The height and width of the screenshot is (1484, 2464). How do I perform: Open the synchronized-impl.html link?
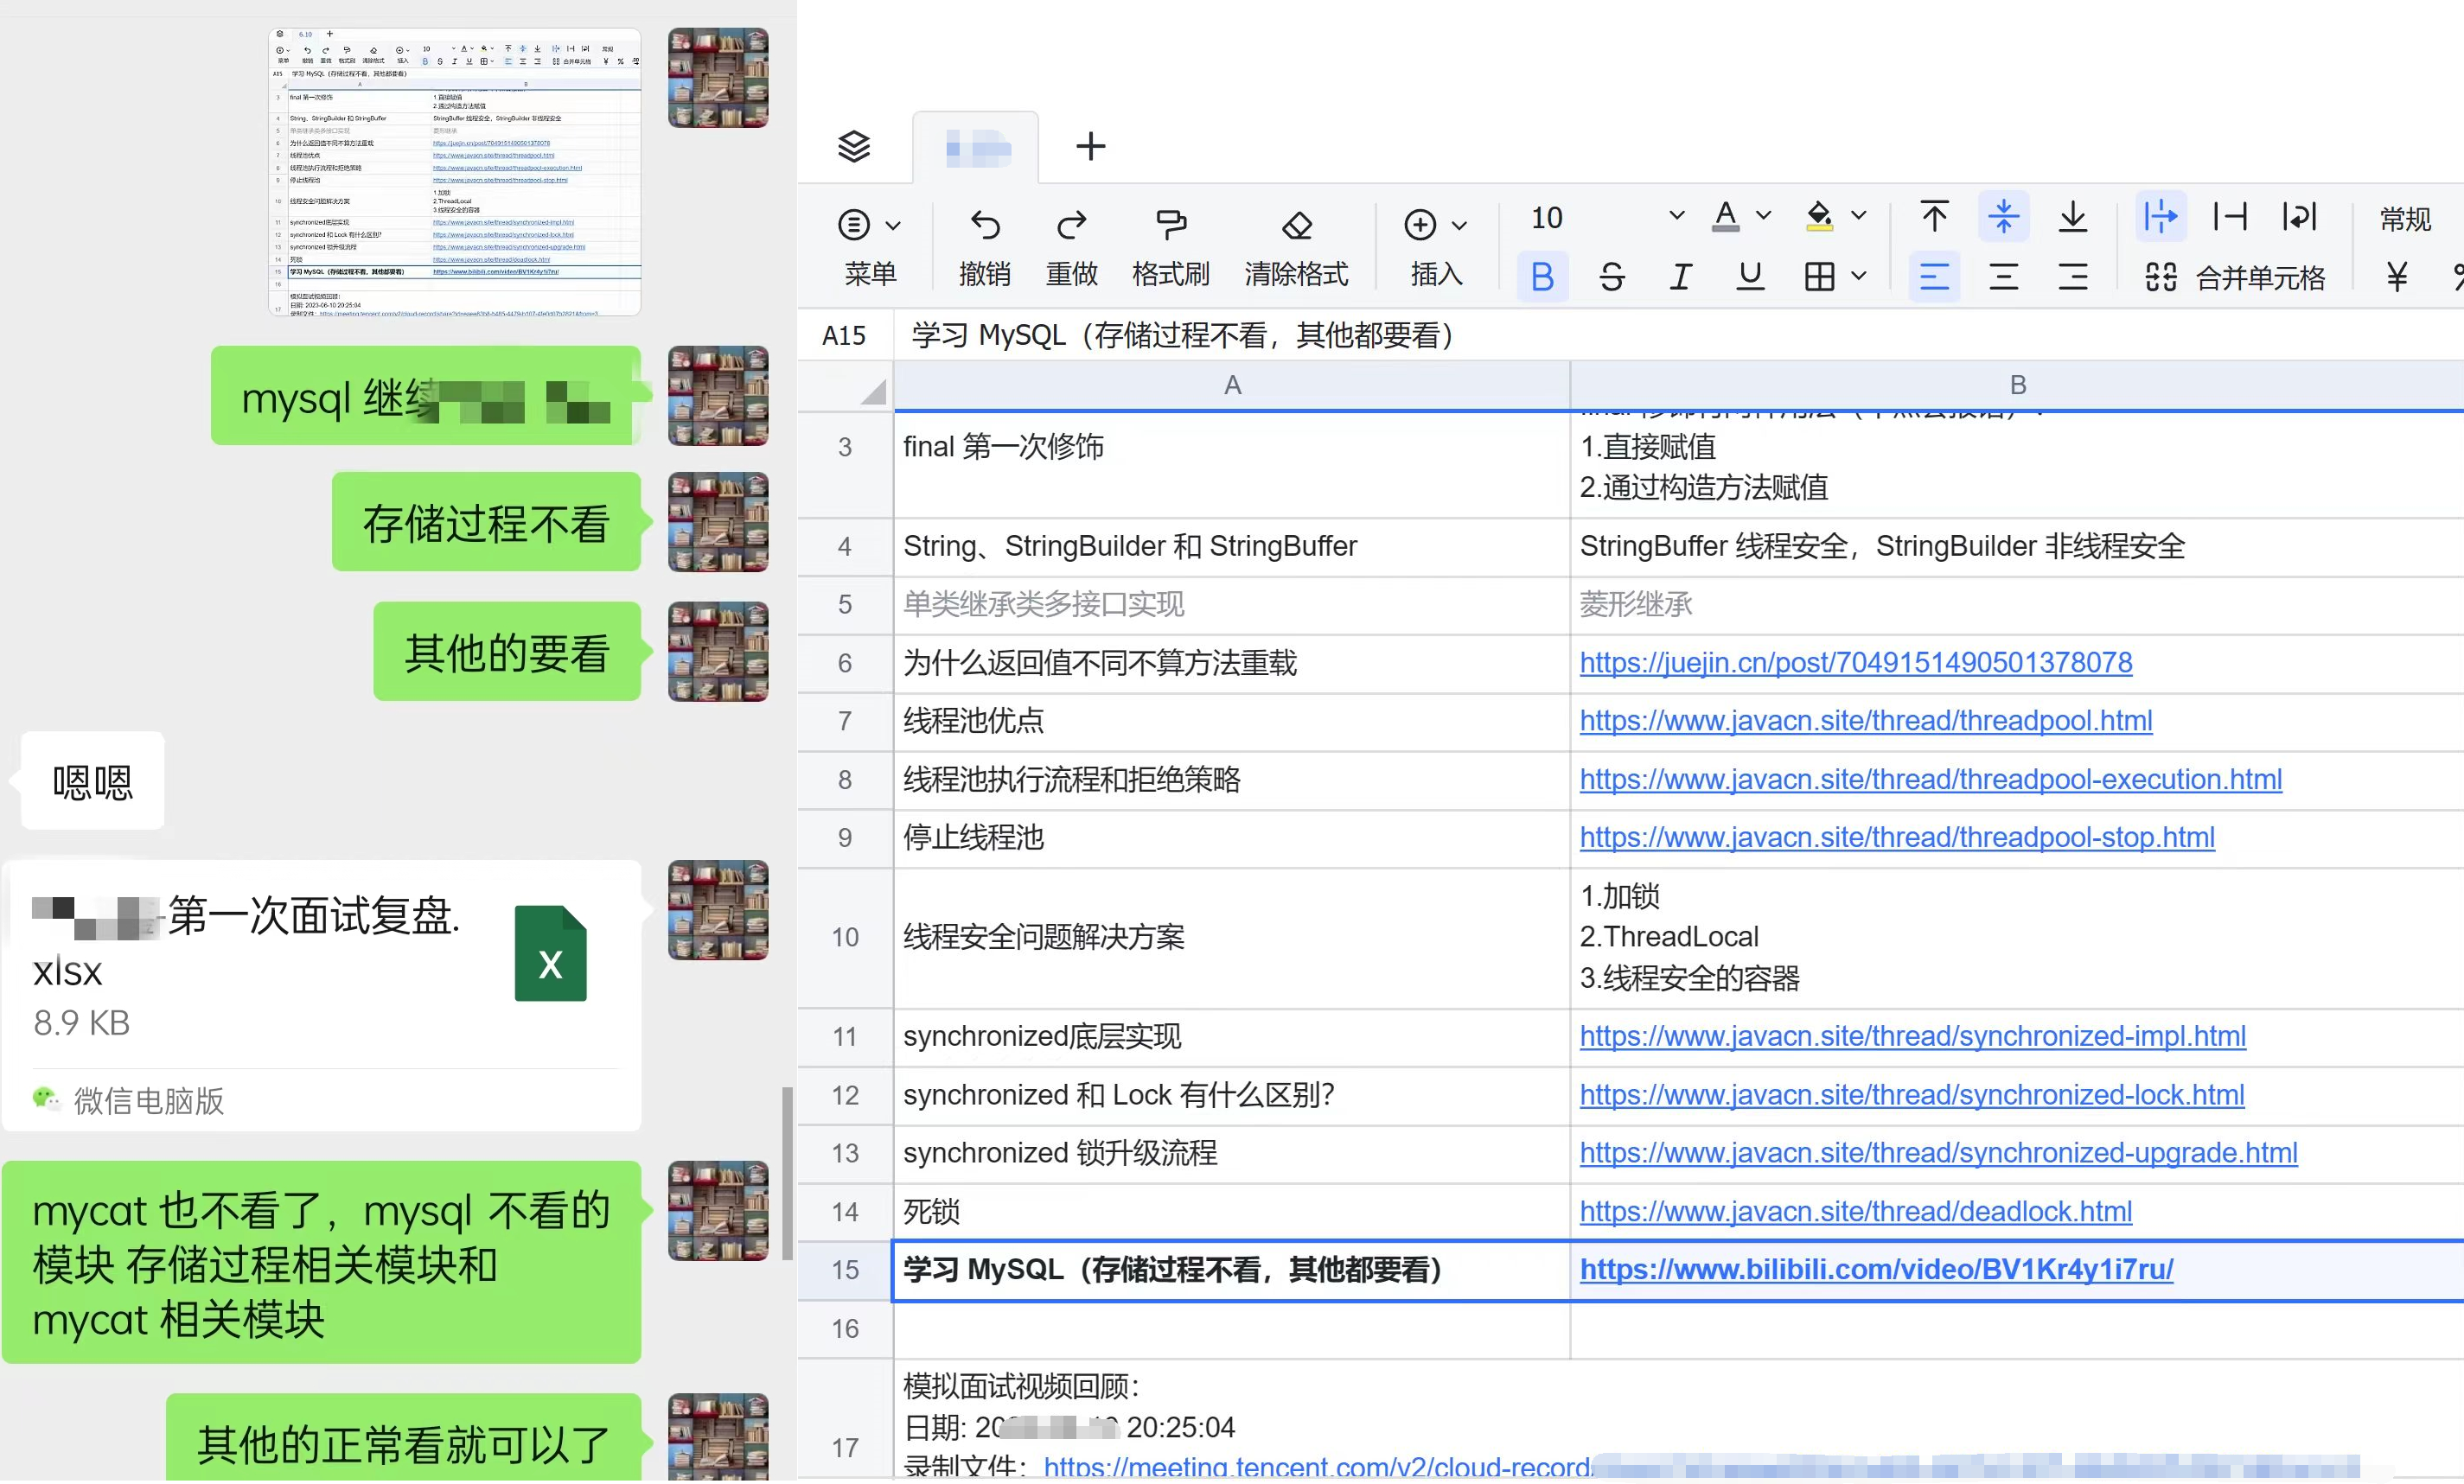pyautogui.click(x=1912, y=1036)
